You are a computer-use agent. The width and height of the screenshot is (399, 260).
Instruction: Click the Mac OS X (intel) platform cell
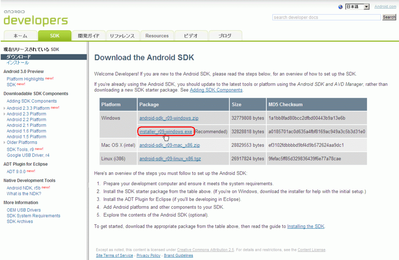pos(118,145)
